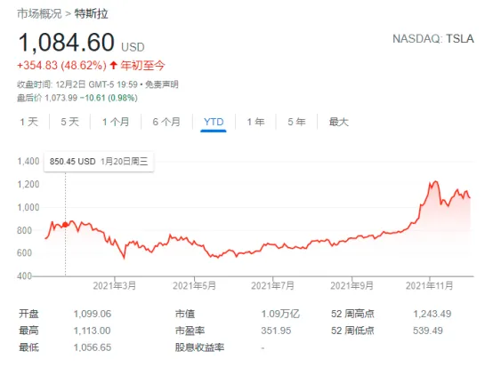Click the 1,200 y-axis label
493x367 pixels.
tap(28, 184)
